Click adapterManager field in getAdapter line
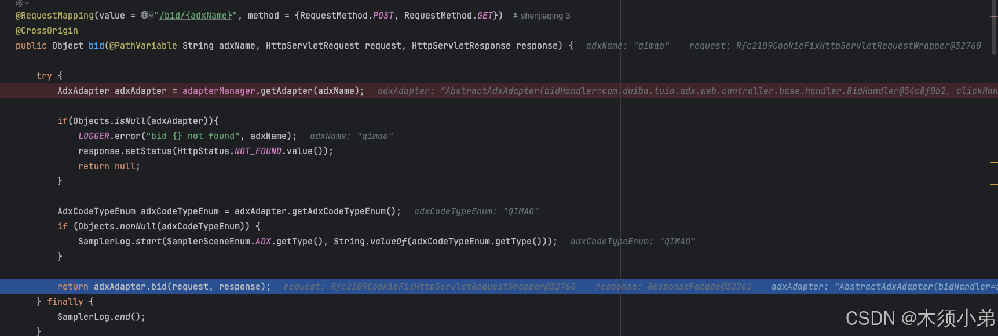 click(x=219, y=91)
